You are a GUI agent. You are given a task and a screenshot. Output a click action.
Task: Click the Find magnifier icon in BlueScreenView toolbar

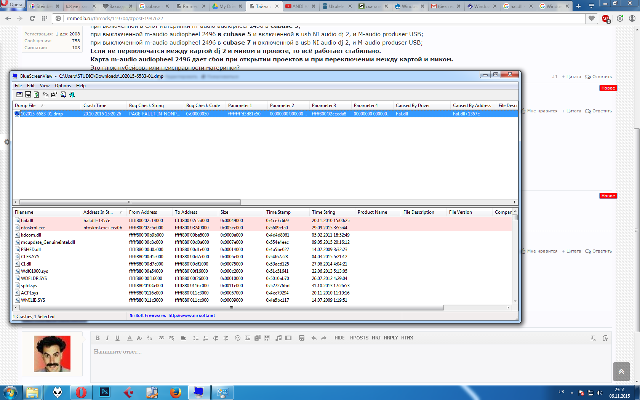click(x=63, y=94)
